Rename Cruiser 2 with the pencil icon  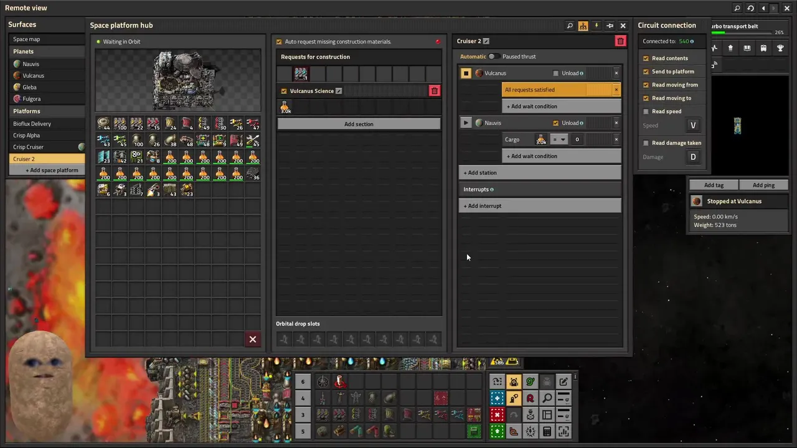(486, 41)
